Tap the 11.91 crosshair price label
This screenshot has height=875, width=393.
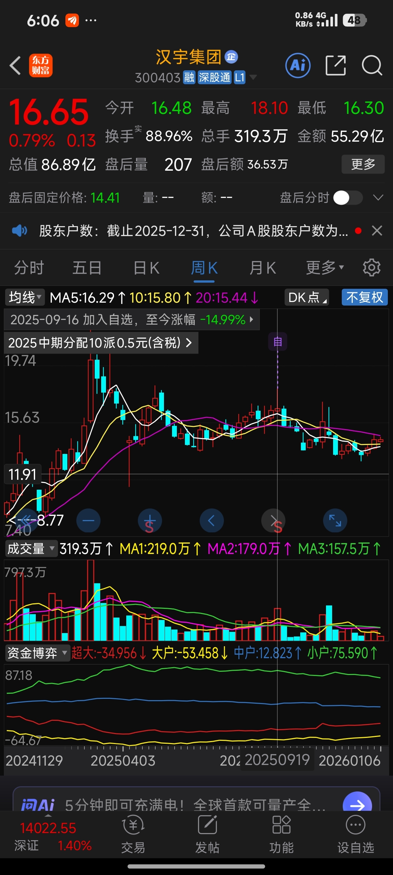click(x=22, y=474)
